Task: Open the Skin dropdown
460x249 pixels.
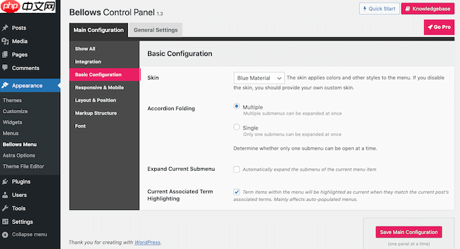Action: (259, 78)
